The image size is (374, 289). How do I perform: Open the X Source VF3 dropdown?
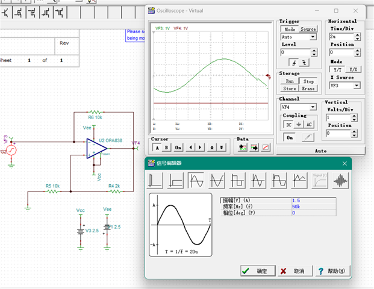[x=357, y=85]
